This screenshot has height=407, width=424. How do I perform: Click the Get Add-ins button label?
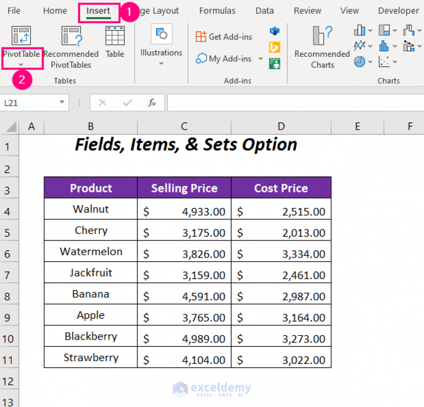230,37
